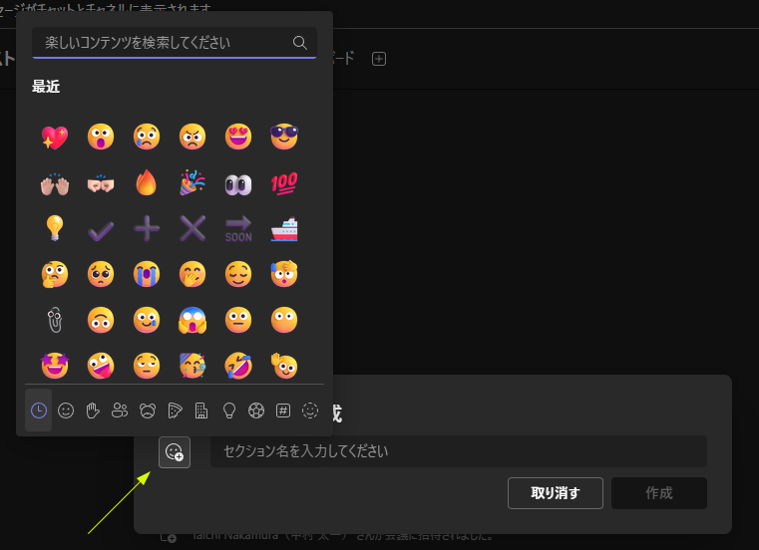Choose the Clippy paperclip emoji
The width and height of the screenshot is (759, 550).
point(54,320)
